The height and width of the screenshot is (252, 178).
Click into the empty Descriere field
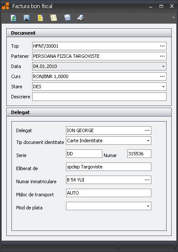(x=99, y=97)
